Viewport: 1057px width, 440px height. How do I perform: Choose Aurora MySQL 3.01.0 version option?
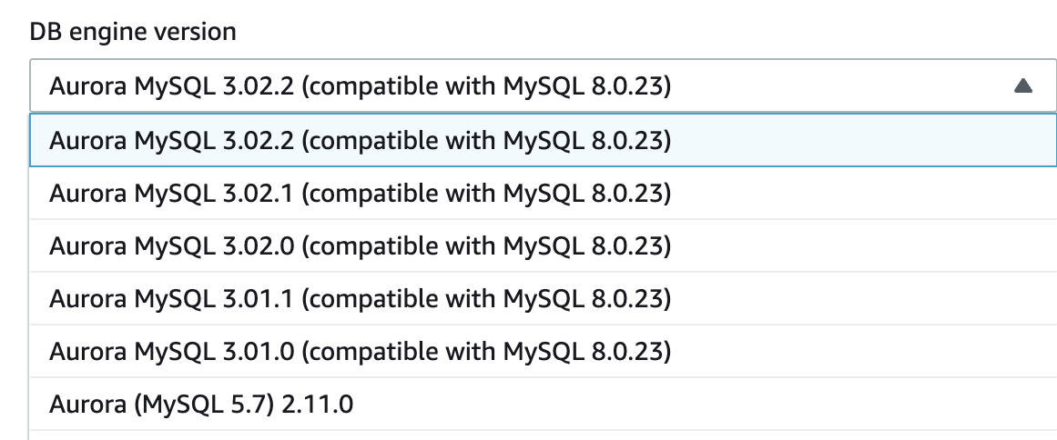pos(361,351)
